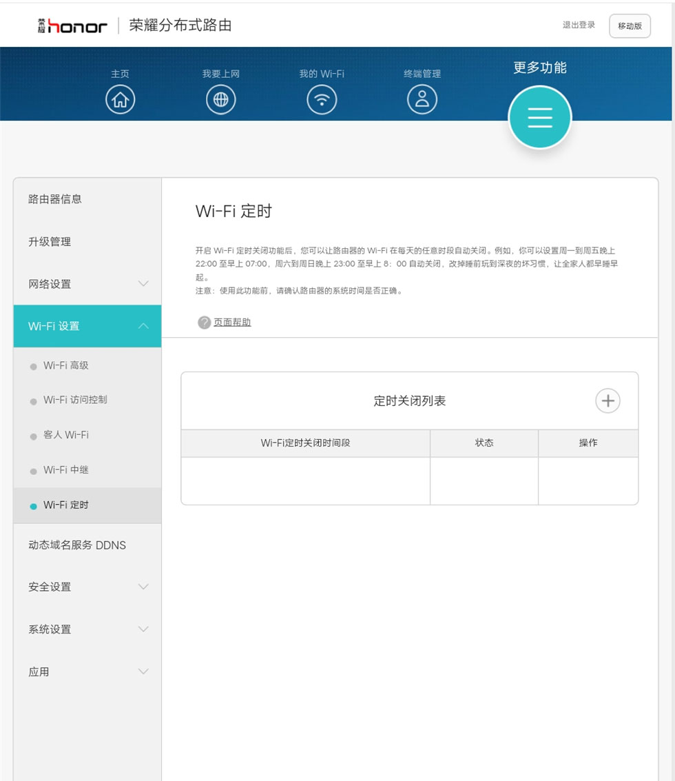Click the My Wi-Fi signal icon
The width and height of the screenshot is (675, 781).
322,100
